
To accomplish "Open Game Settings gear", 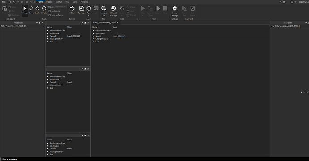I will pos(175,11).
